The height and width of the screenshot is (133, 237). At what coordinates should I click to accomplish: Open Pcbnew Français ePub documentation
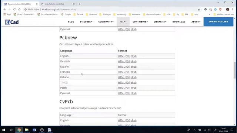(x=133, y=72)
